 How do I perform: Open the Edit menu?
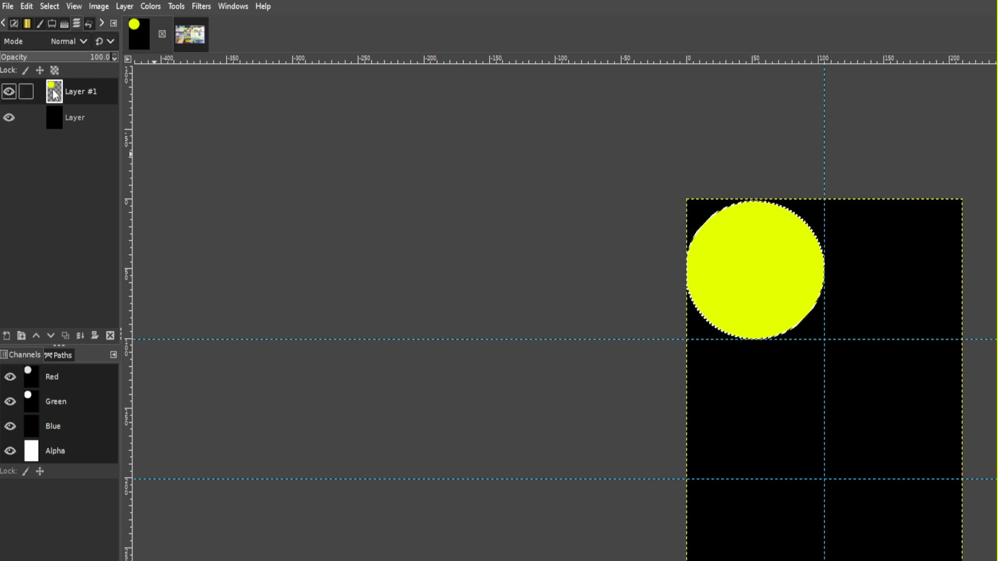27,6
